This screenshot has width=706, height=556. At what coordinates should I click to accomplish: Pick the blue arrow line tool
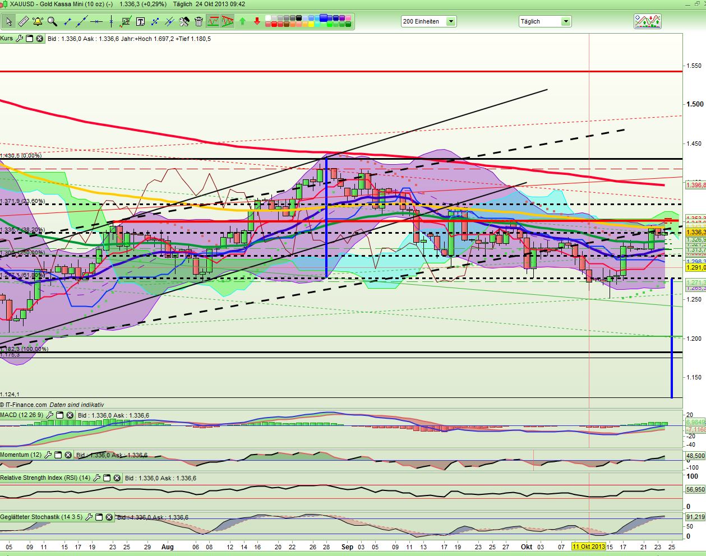(155, 21)
